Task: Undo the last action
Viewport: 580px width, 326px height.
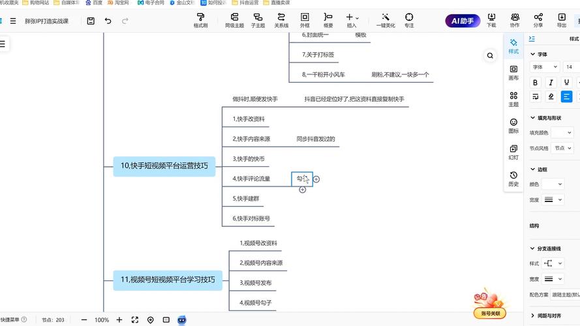Action: click(x=108, y=21)
